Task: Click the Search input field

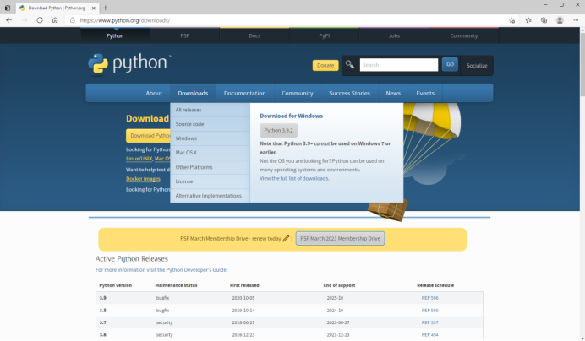Action: [399, 65]
